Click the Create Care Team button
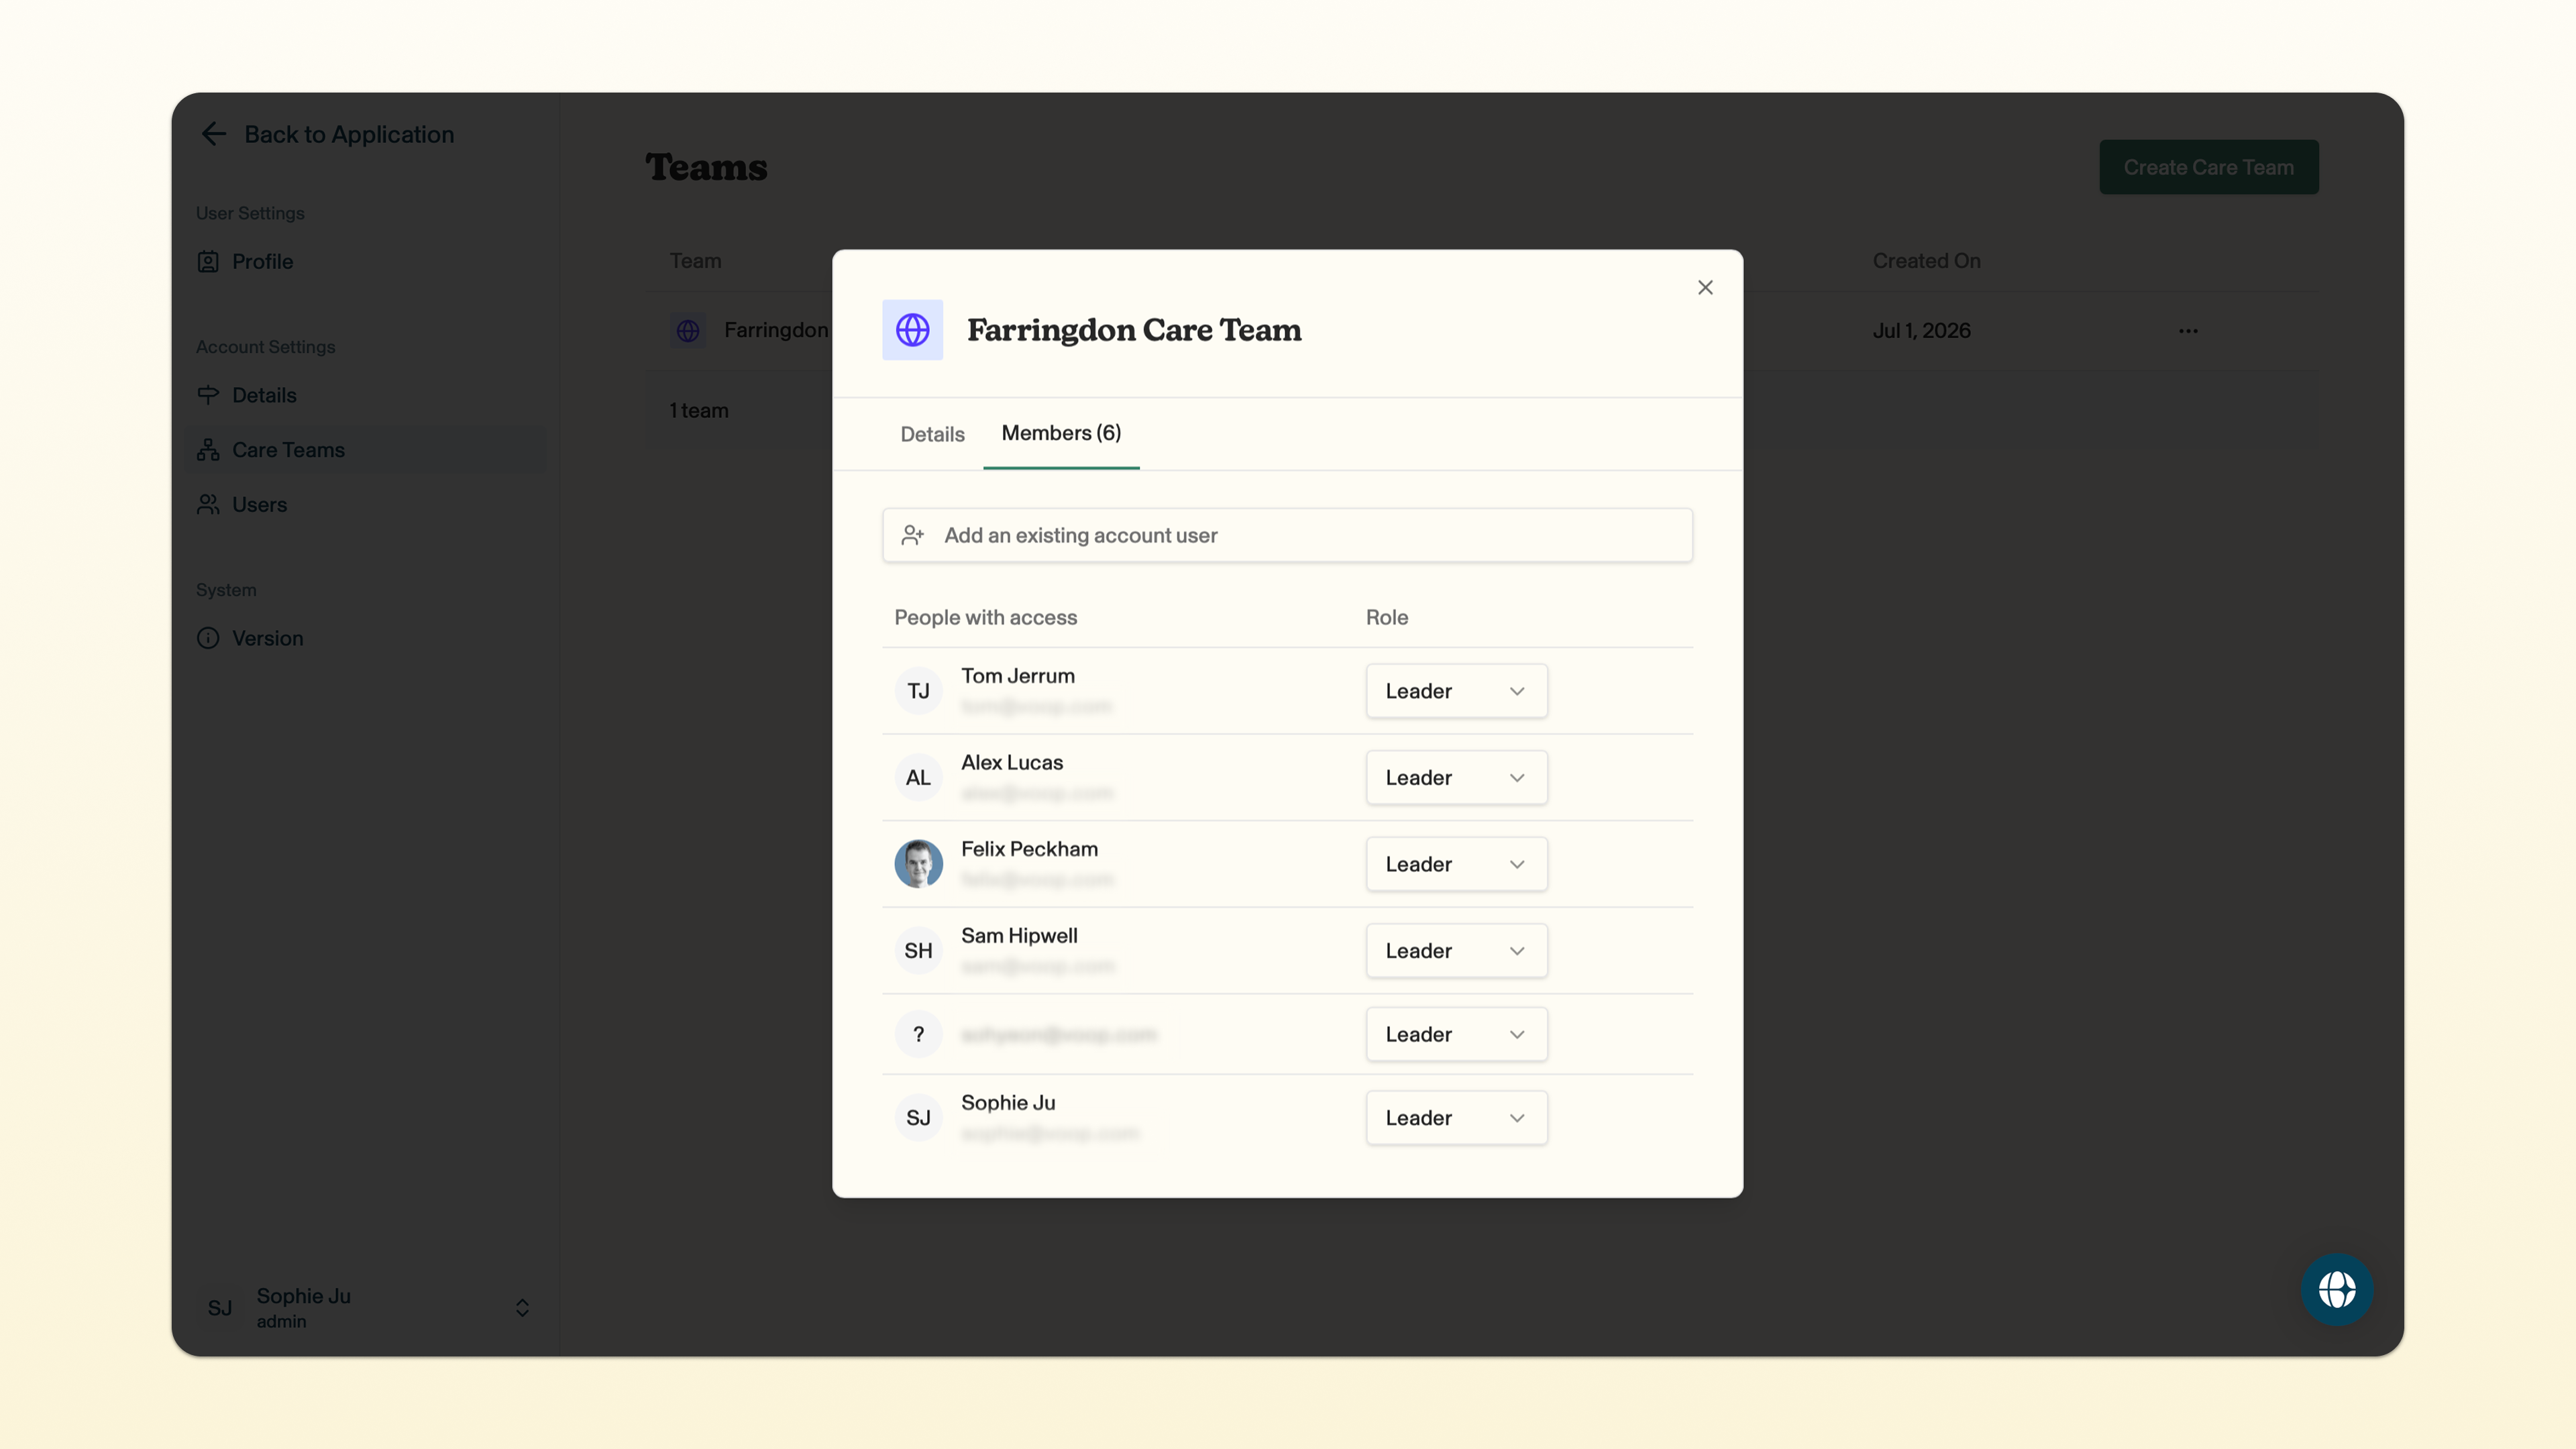Screen dimensions: 2576x1449 [x=2208, y=167]
